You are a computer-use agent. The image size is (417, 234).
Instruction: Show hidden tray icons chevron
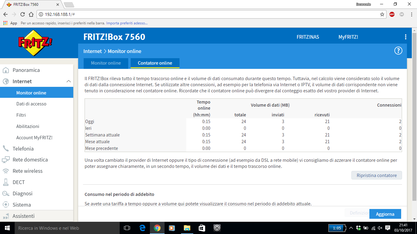[x=351, y=228]
